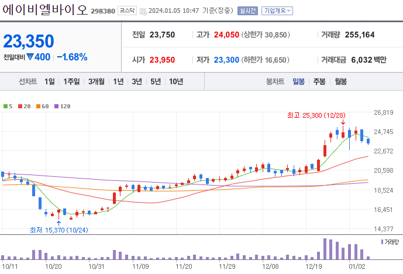
Task: Click the previous close value 23,750
Action: 162,35
